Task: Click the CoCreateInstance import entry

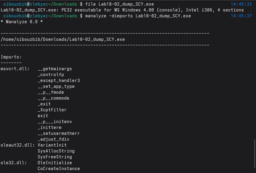Action: coord(58,169)
